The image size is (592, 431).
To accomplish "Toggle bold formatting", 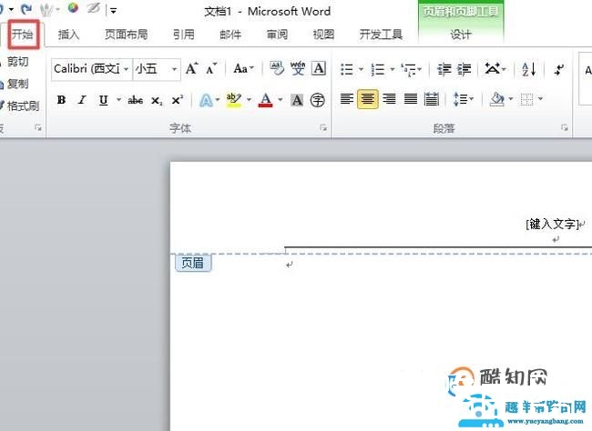I will click(x=61, y=100).
